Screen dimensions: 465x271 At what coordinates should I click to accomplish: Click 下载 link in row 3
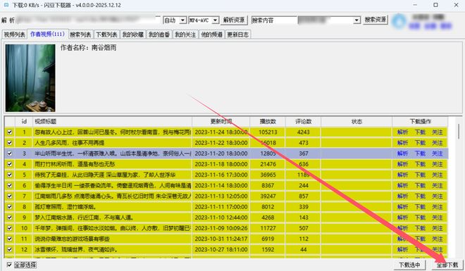point(420,153)
